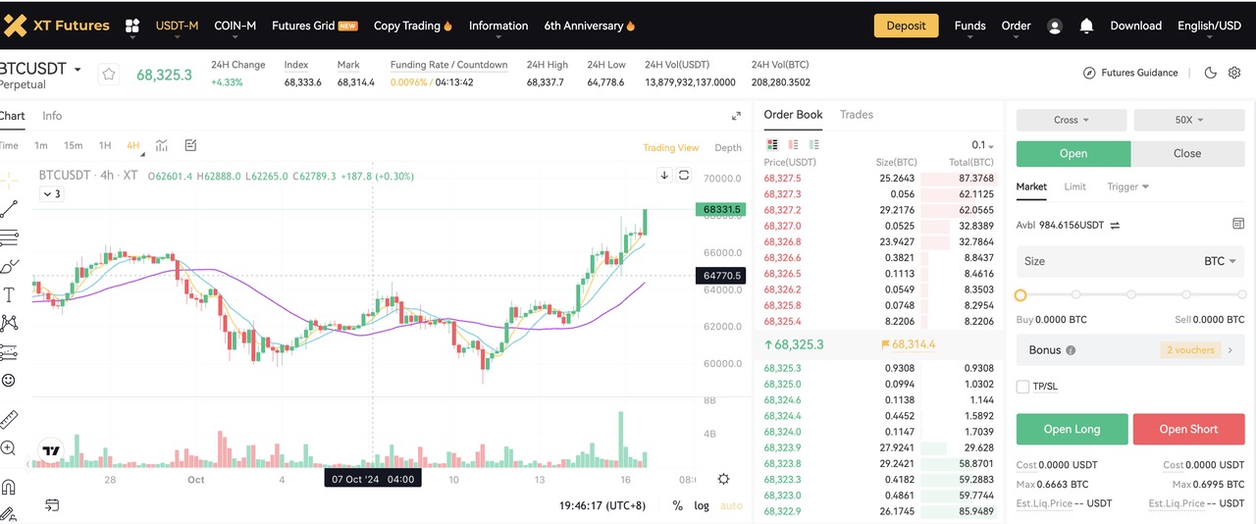
Task: Open the Cross margin mode dropdown
Action: point(1071,120)
